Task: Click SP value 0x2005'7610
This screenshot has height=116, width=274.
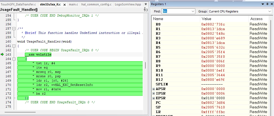Action: click(213, 107)
